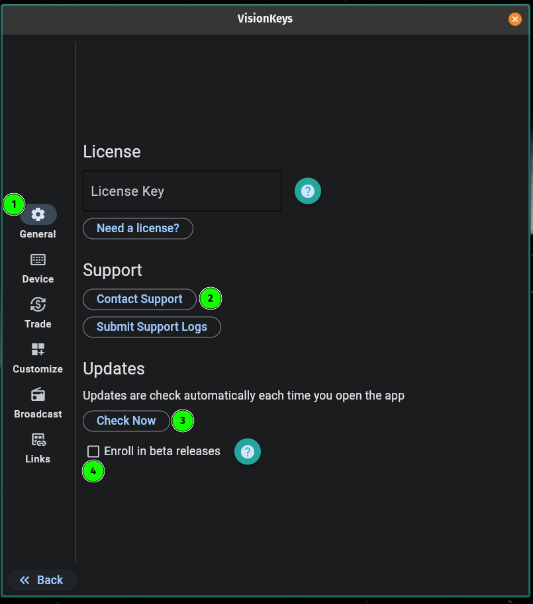Click Contact Support button

tap(140, 299)
